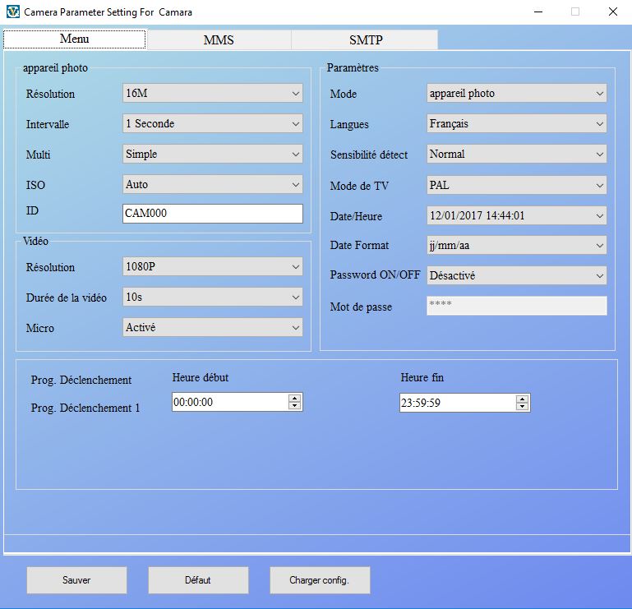Expand the Langues dropdown showing Français

coord(516,123)
